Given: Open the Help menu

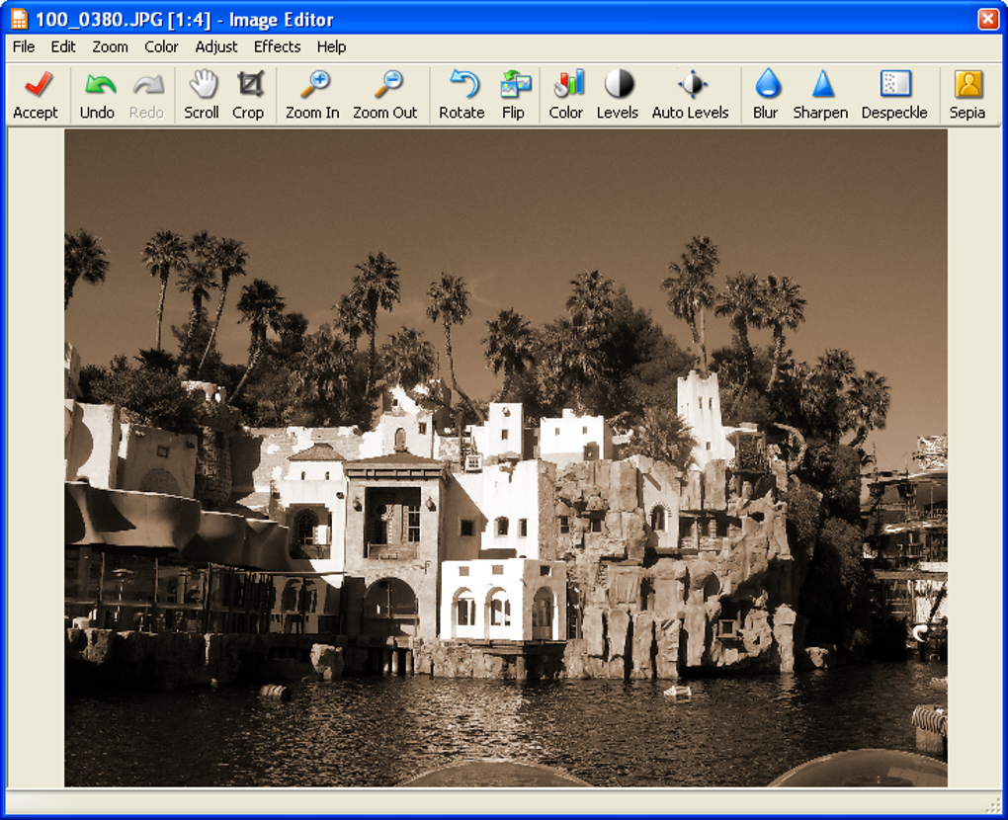Looking at the screenshot, I should pyautogui.click(x=331, y=46).
